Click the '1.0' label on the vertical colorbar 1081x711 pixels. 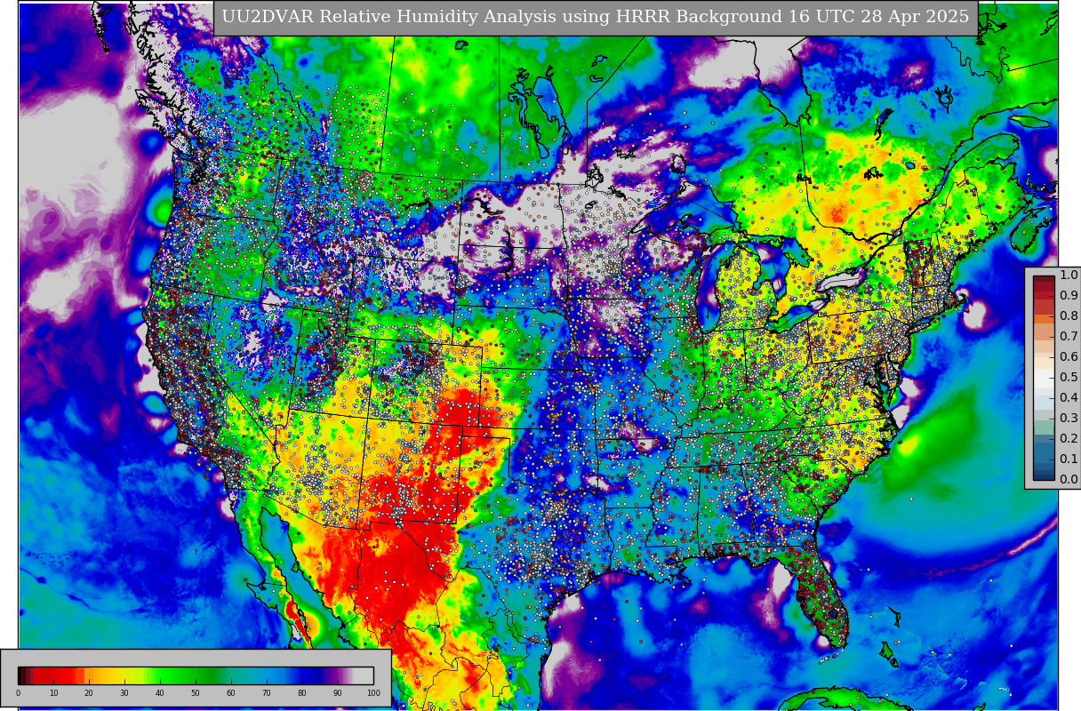(x=1069, y=276)
